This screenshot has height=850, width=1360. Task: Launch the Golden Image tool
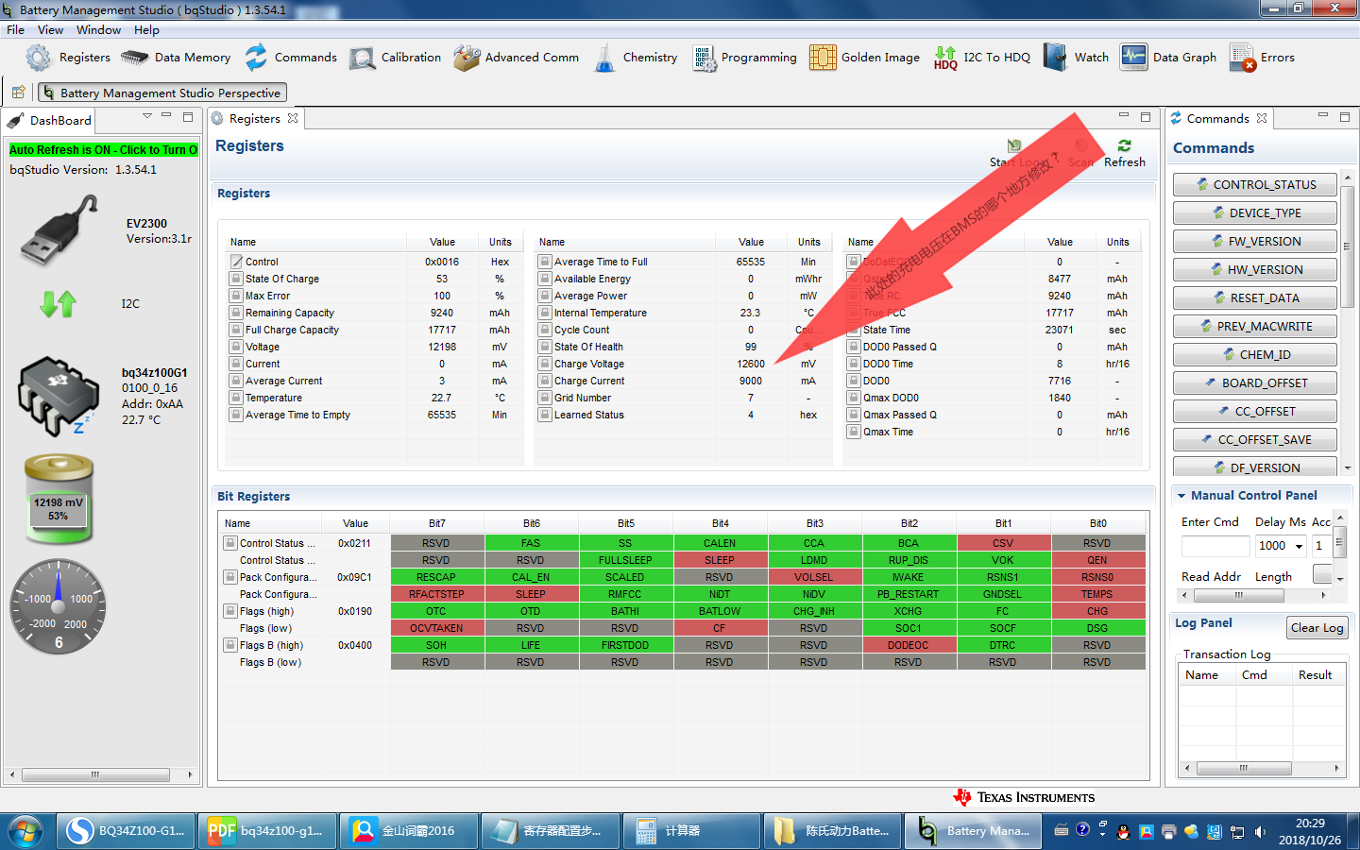tap(823, 58)
